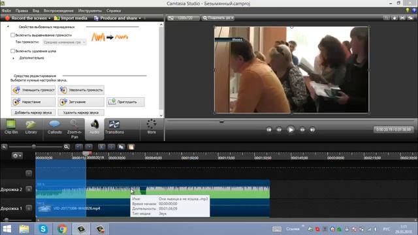This screenshot has height=235, width=418.
Task: Click Увеличить громкость button
Action: point(81,90)
